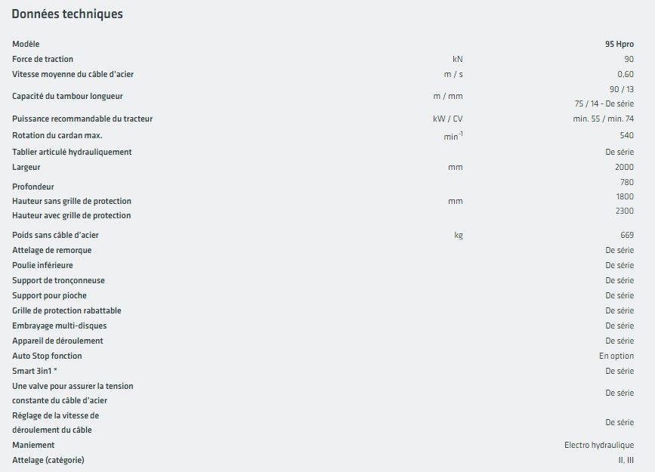Click the 'Force de traction' row label
The image size is (655, 472).
coord(43,59)
